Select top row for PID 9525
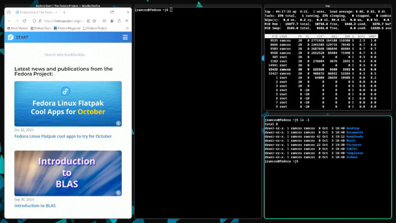The image size is (396, 223). 321,41
